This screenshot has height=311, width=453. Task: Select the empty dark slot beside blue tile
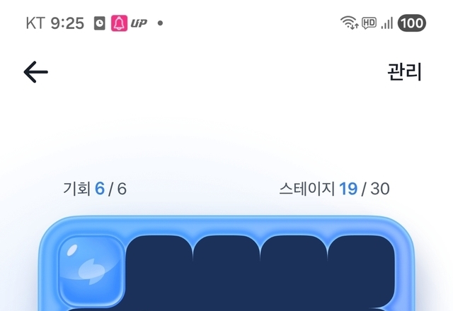tap(159, 271)
